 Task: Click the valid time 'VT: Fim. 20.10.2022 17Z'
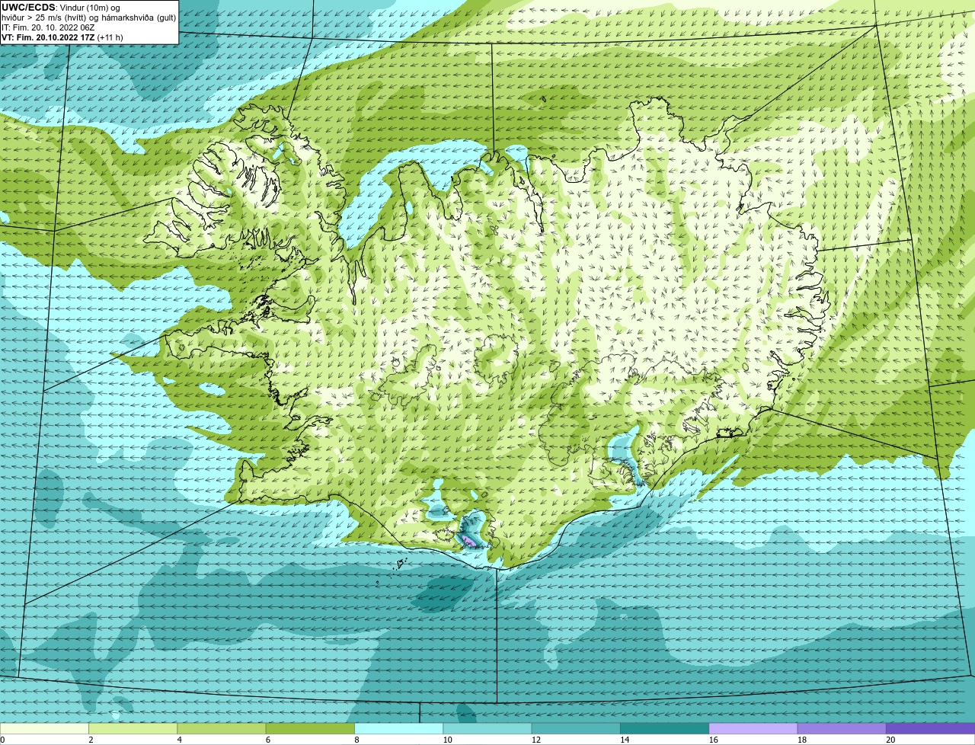(48, 37)
